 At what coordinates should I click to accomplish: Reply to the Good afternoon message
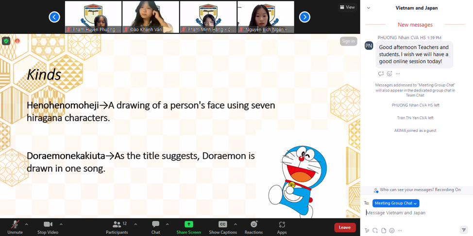pos(381,74)
